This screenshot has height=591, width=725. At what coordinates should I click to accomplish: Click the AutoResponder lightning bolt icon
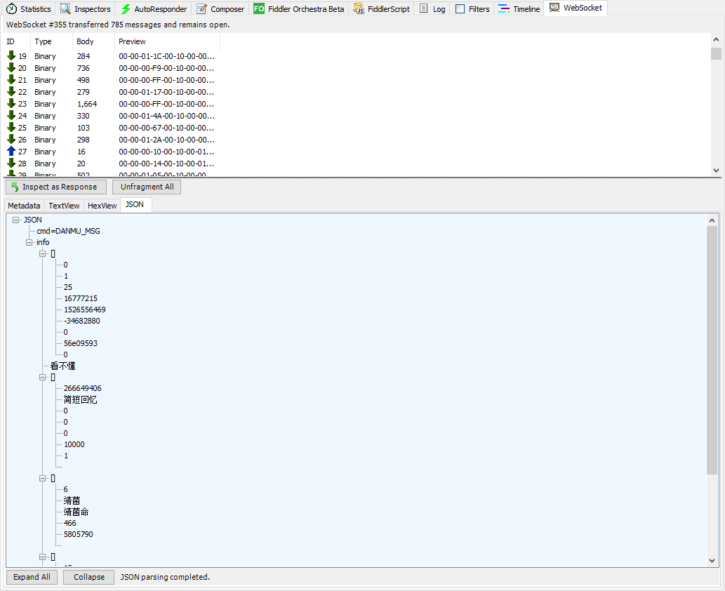coord(126,9)
